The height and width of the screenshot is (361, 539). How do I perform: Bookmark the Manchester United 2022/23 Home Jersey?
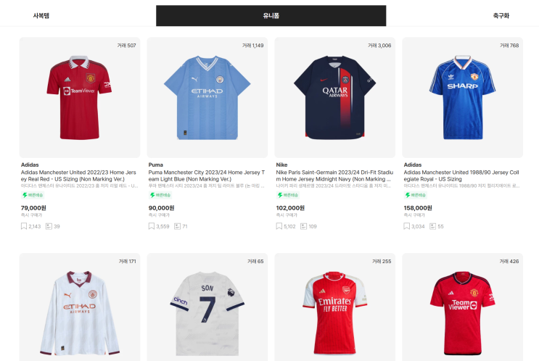point(24,226)
